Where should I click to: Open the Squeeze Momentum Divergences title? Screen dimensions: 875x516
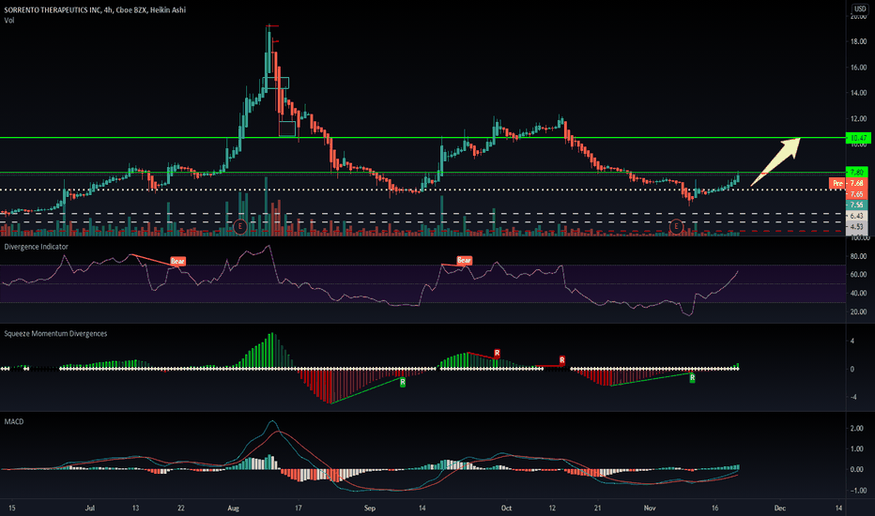[x=55, y=334]
